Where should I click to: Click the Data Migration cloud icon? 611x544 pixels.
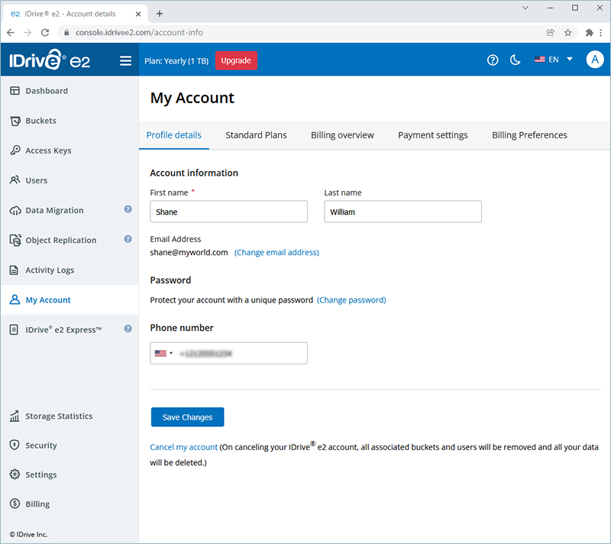tap(15, 210)
